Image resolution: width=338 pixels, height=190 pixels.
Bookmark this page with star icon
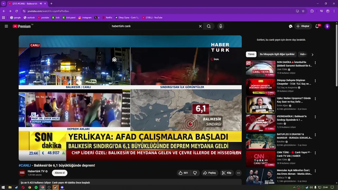pyautogui.click(x=303, y=11)
